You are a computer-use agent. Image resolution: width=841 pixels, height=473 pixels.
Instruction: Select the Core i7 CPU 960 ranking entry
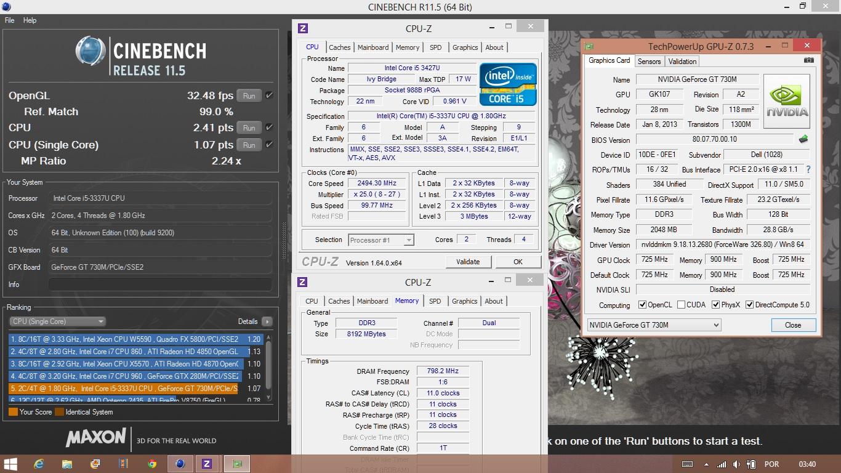[136, 376]
